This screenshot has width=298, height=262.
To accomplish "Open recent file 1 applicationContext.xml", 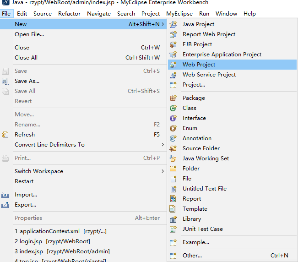I will (83, 231).
